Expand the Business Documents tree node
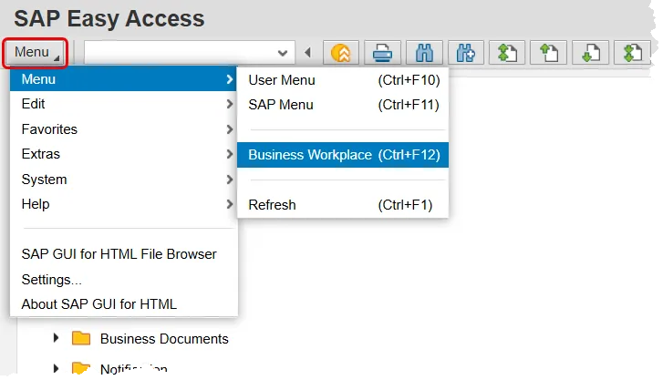This screenshot has height=380, width=663. click(x=57, y=339)
